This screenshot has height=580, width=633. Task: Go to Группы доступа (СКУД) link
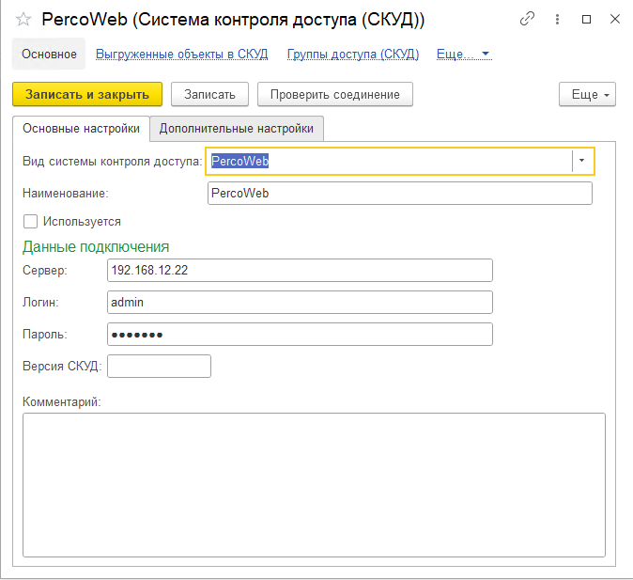coord(353,54)
